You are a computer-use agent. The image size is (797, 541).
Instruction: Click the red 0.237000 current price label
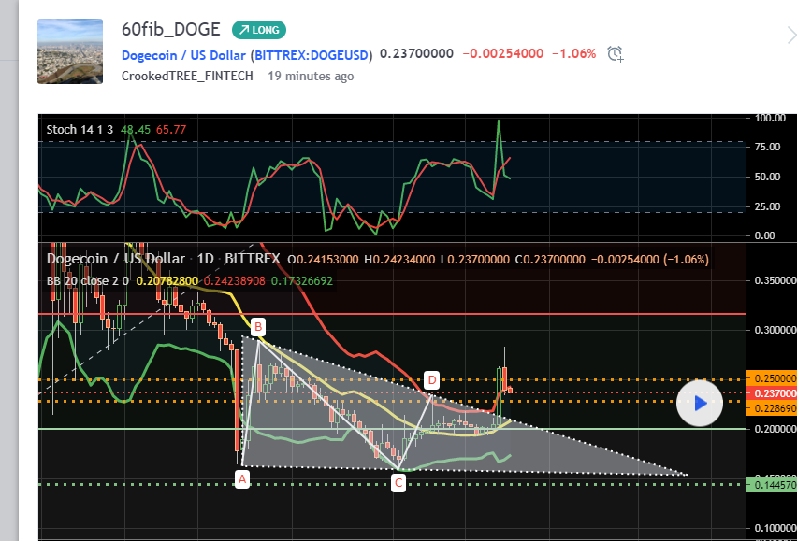[772, 394]
